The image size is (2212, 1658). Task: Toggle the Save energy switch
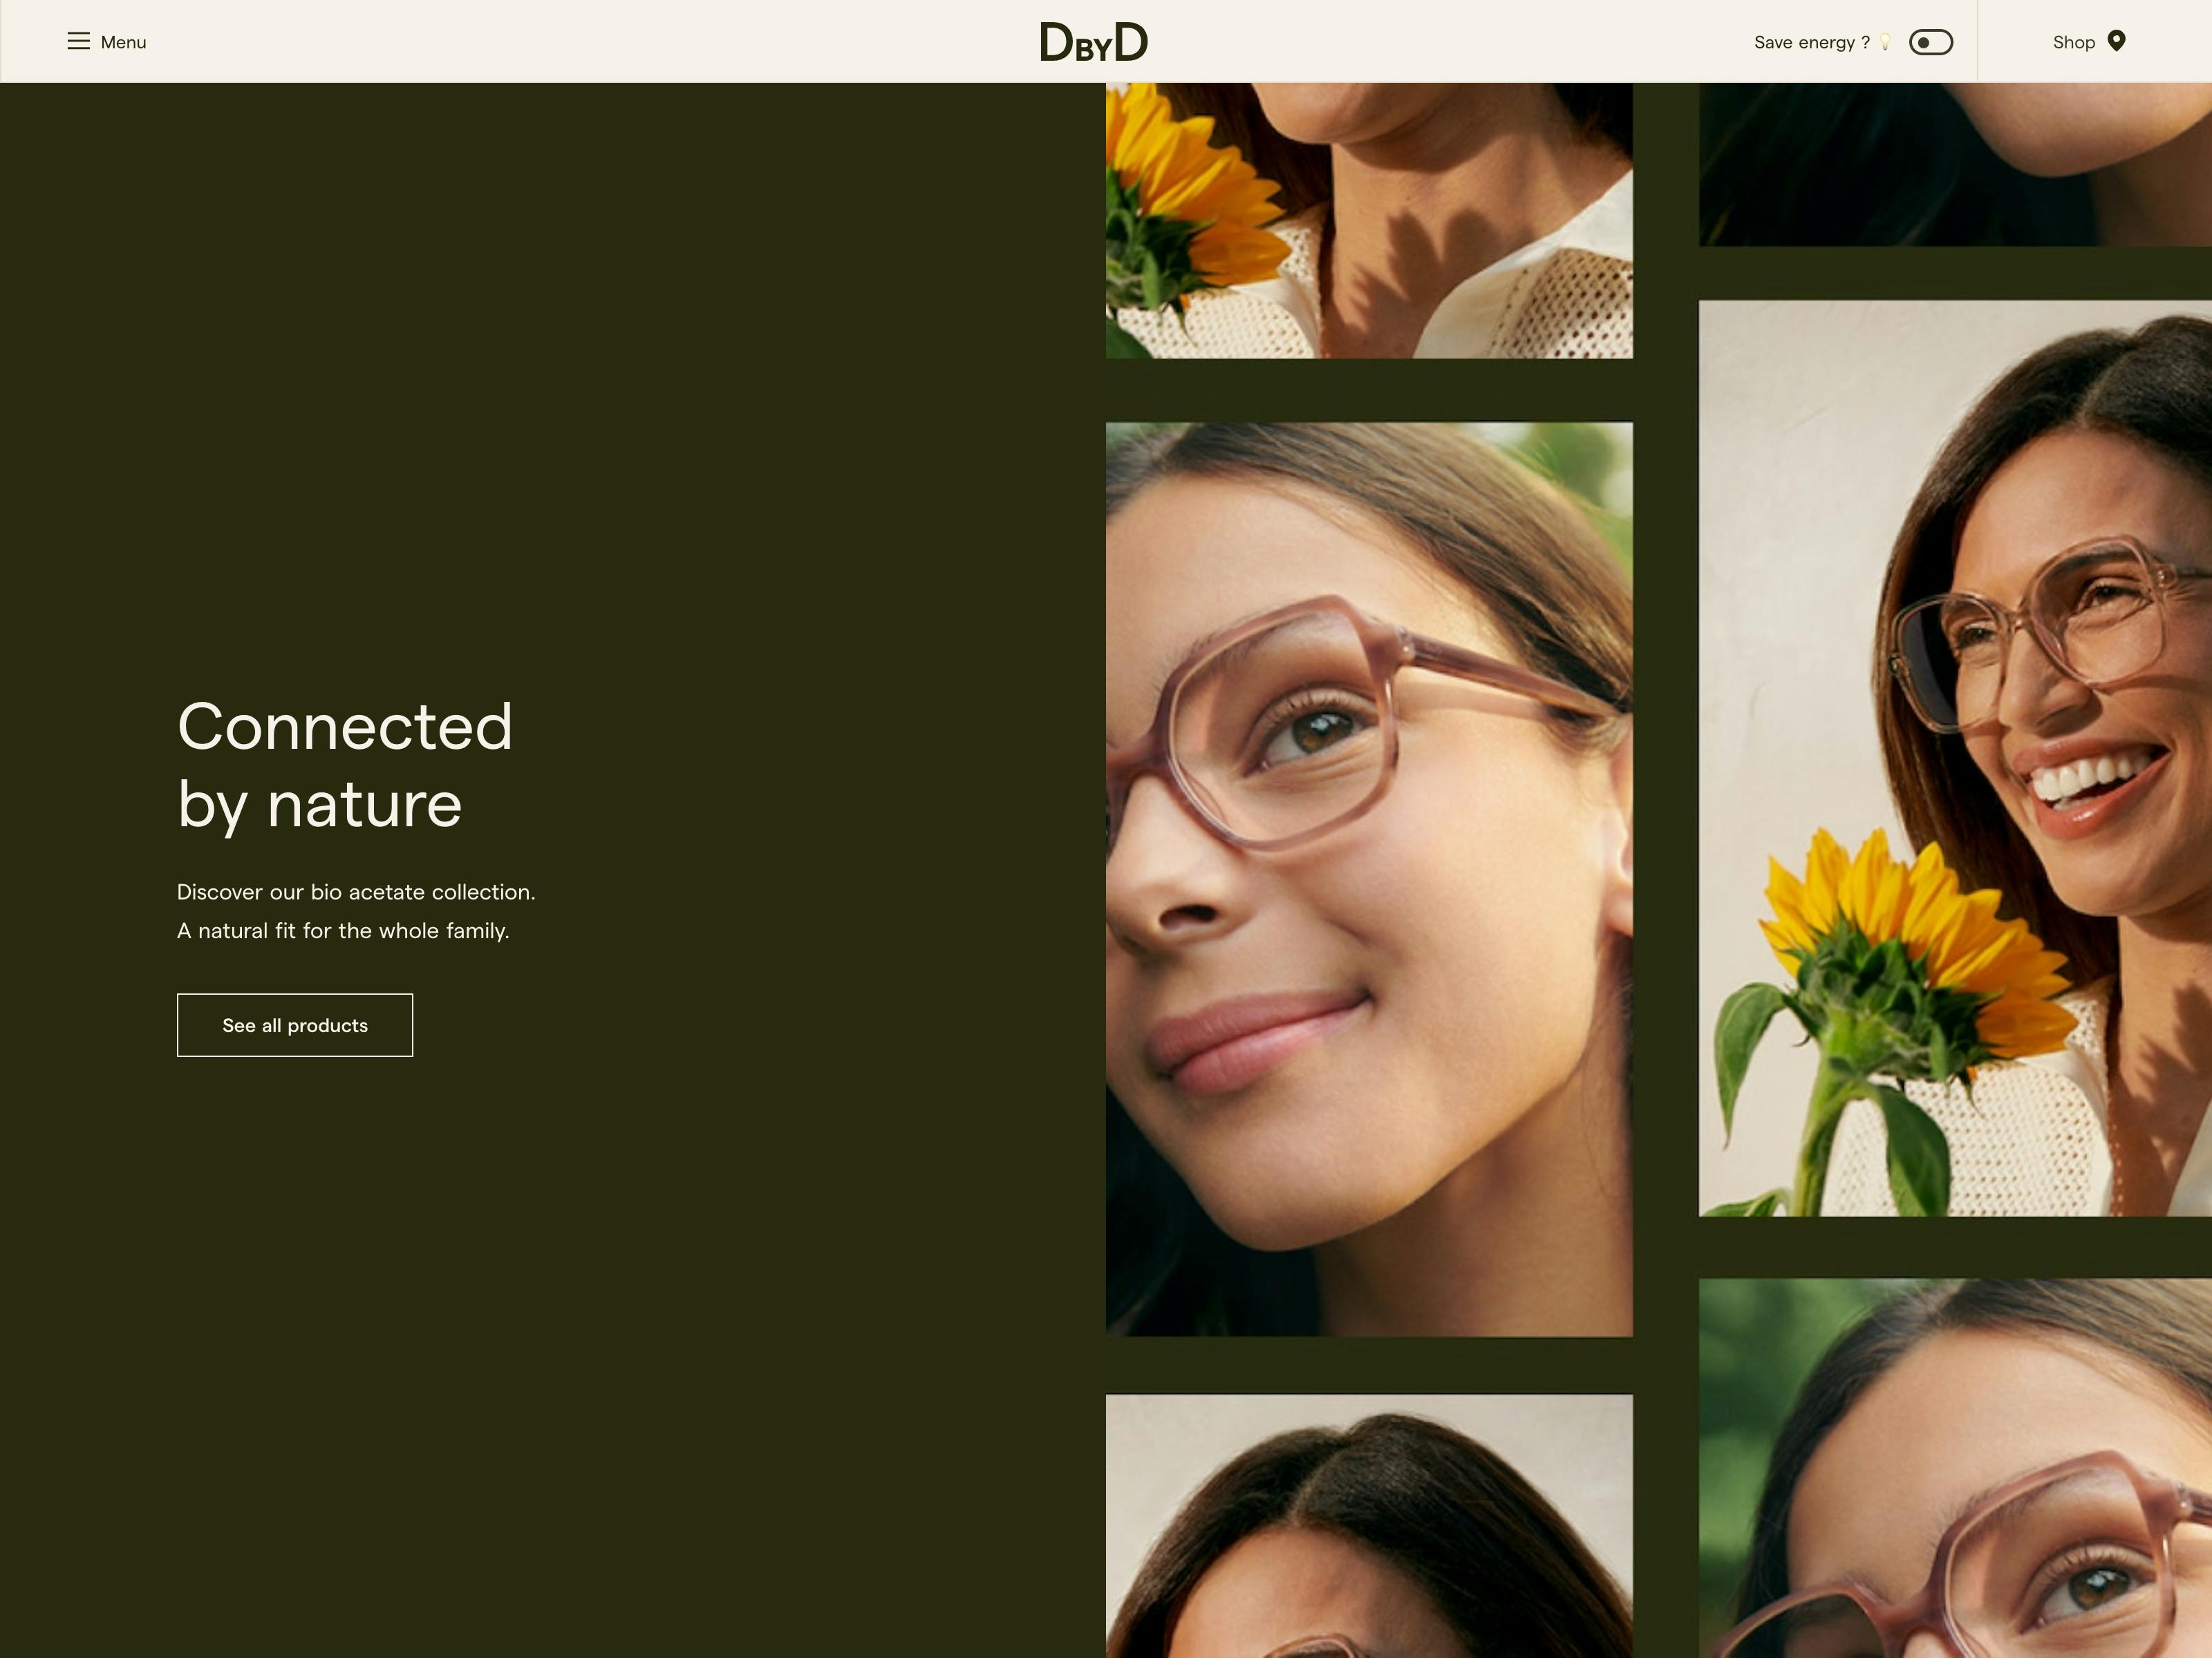(1930, 42)
